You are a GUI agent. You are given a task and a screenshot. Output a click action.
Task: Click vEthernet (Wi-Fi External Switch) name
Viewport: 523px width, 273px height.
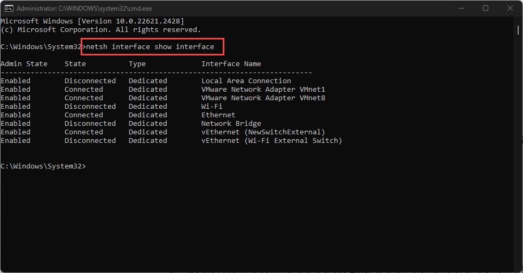click(x=272, y=141)
